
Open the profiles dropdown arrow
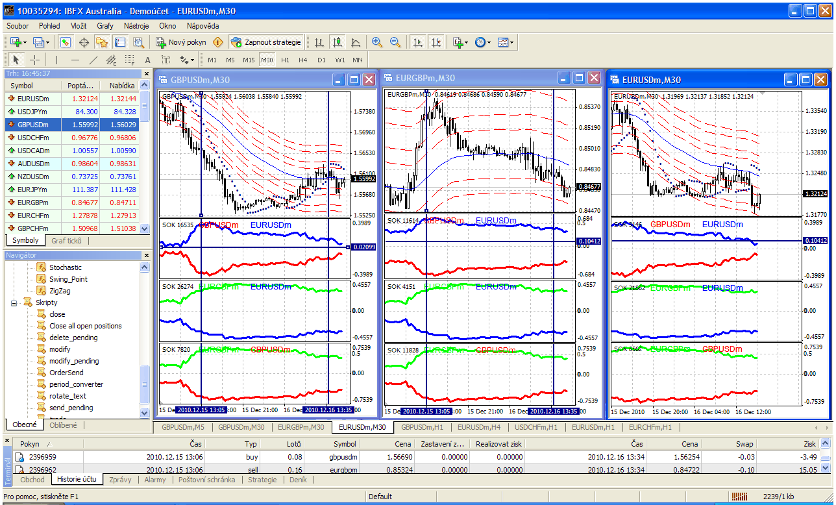(48, 42)
